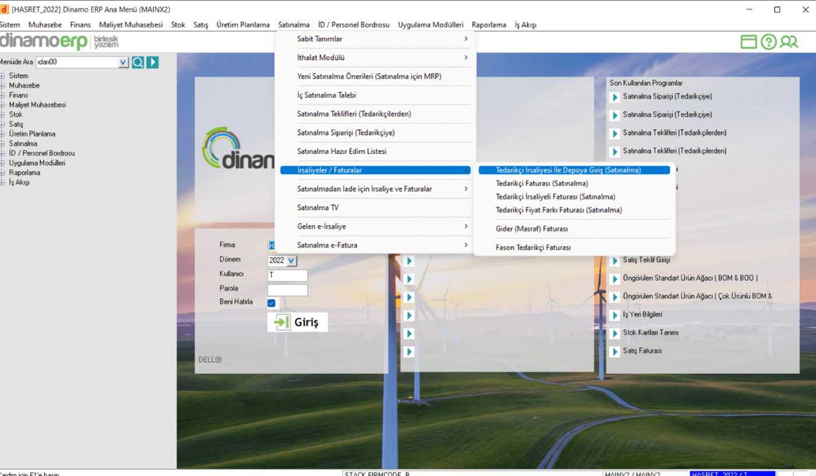Click the search magnifier icon beside Menüde Ara
This screenshot has height=476, width=816.
tap(138, 62)
